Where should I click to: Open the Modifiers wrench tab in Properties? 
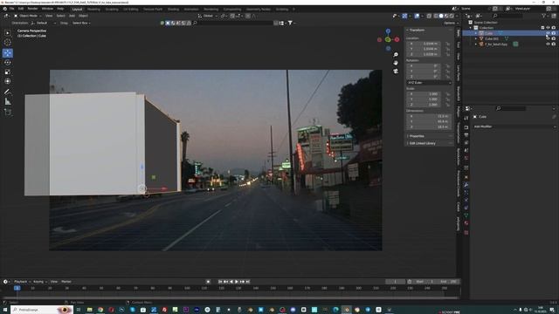point(466,185)
